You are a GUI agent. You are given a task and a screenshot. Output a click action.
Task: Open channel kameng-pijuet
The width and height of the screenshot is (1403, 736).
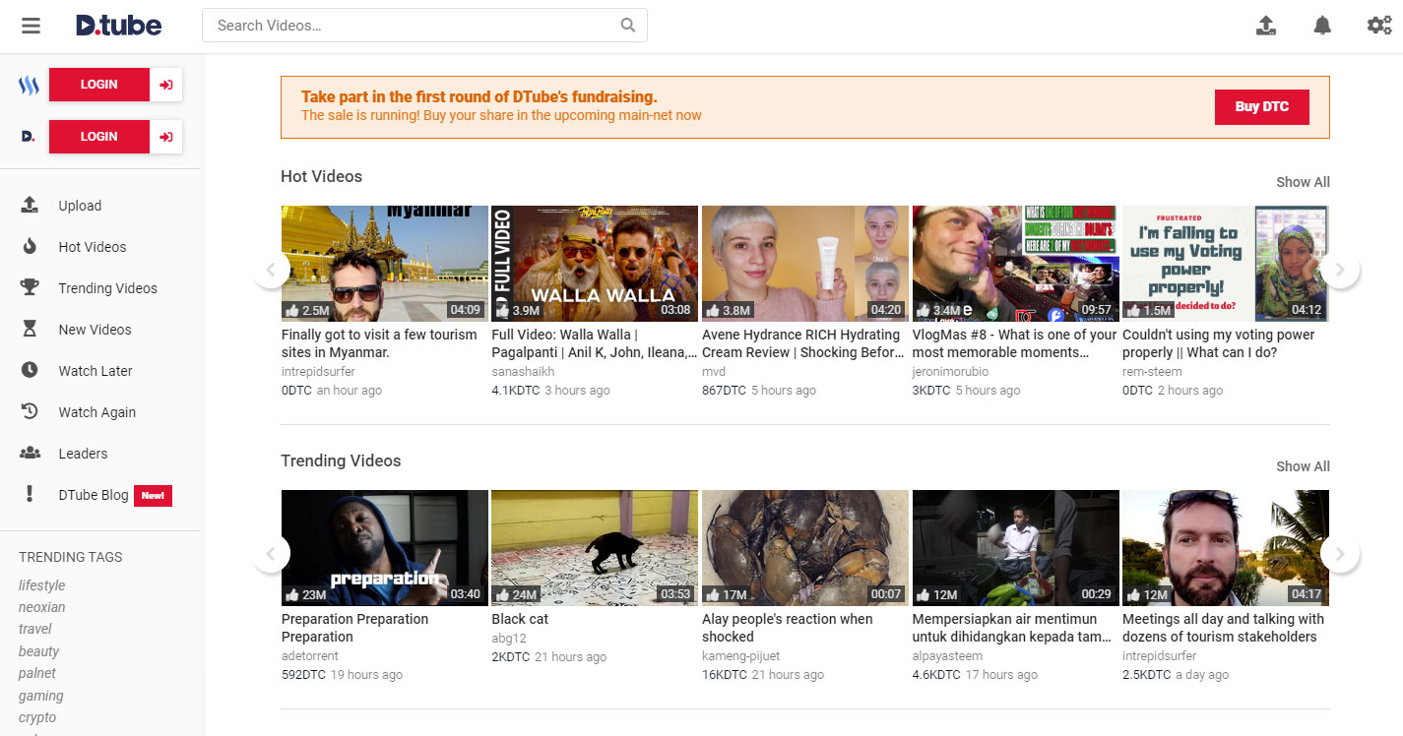coord(743,656)
